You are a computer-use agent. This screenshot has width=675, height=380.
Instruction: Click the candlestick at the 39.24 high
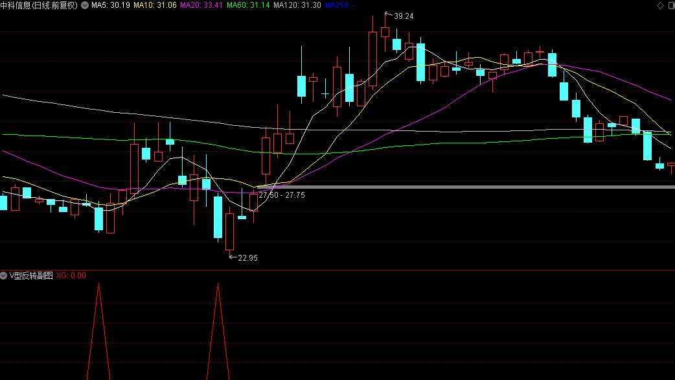(x=385, y=32)
